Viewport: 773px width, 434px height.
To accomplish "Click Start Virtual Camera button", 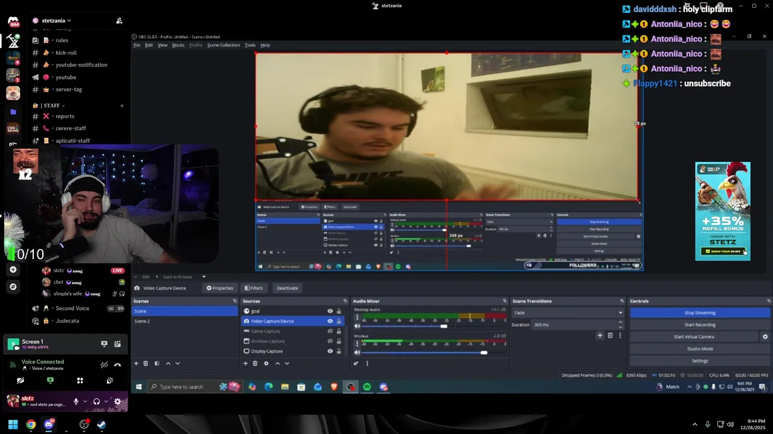I will point(694,337).
